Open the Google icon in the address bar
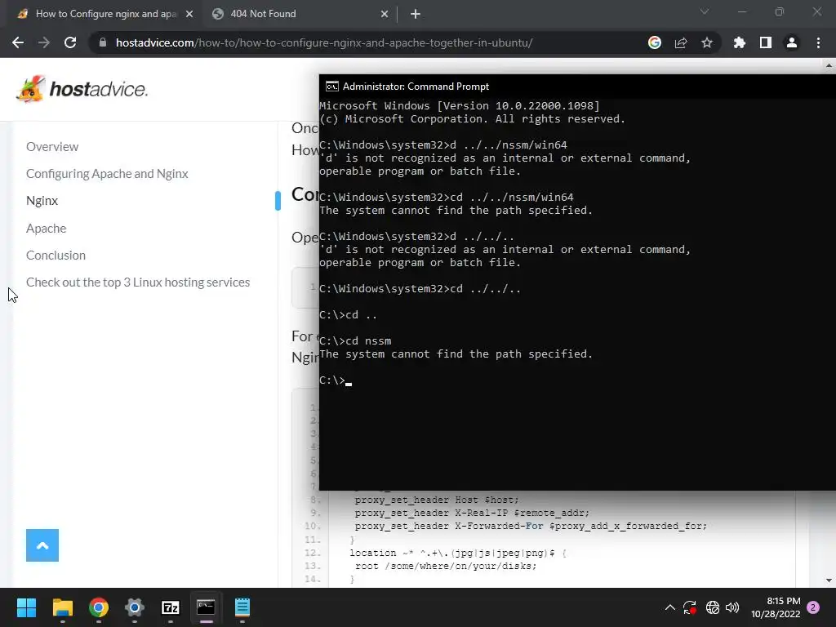The height and width of the screenshot is (627, 836). pos(654,42)
